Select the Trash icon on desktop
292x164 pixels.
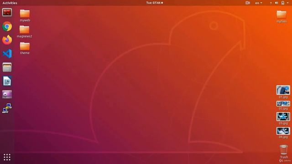284,152
